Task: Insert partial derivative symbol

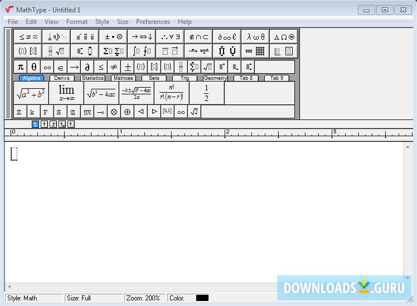Action: point(87,67)
